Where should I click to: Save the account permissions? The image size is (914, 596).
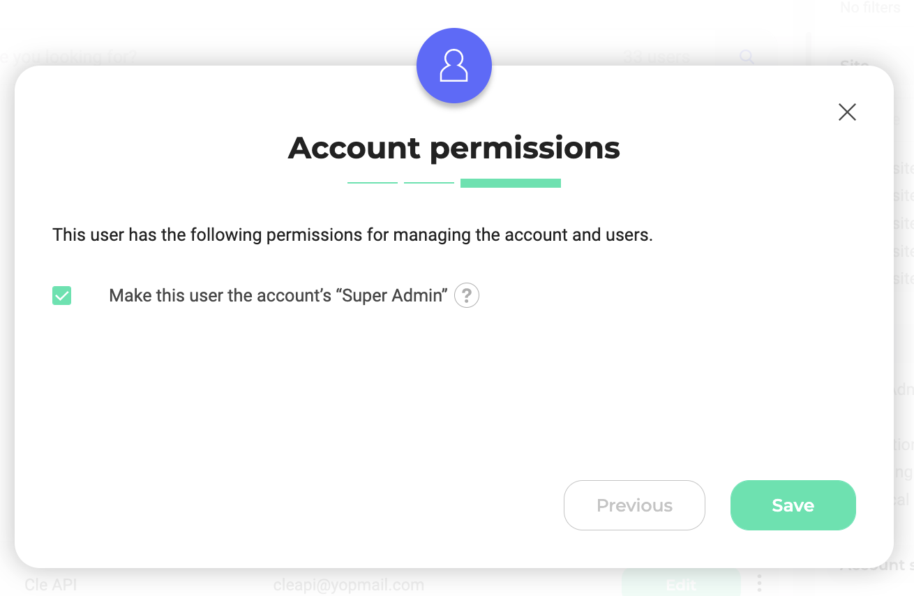tap(793, 505)
